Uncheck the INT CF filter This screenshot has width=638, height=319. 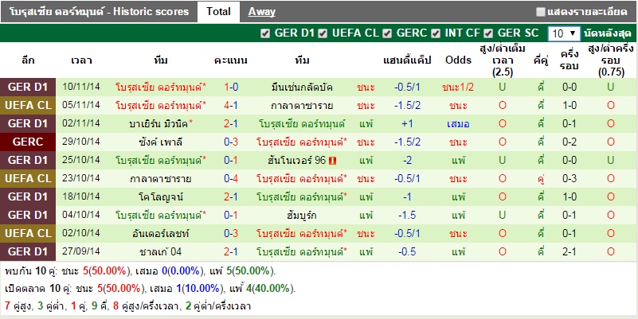pos(436,33)
